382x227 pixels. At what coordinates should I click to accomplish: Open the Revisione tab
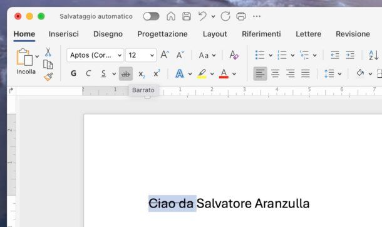tap(353, 34)
